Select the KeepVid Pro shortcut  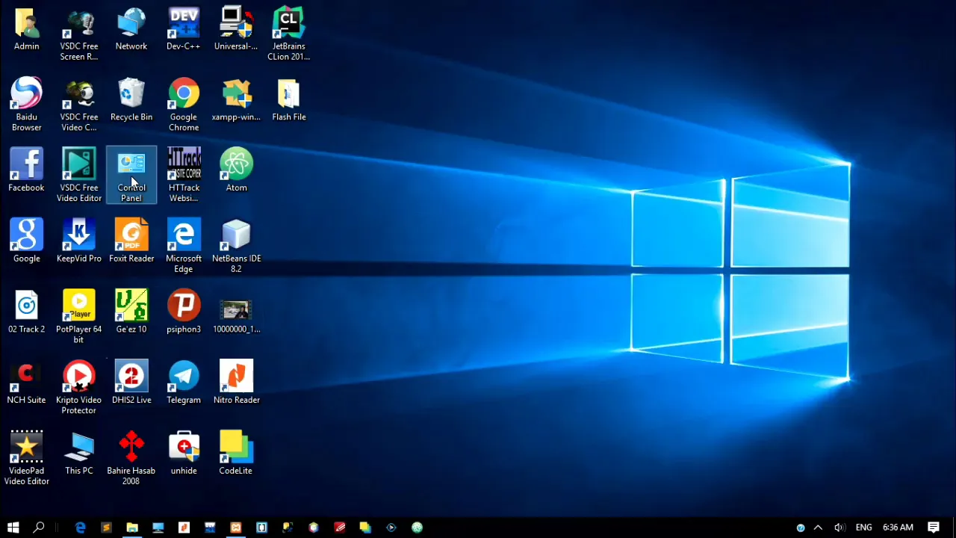click(x=78, y=241)
